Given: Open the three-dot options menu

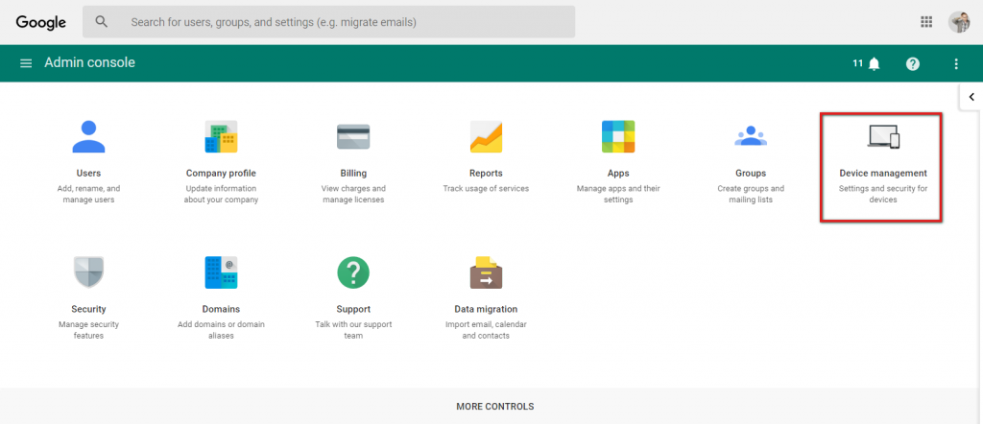Looking at the screenshot, I should click(956, 63).
